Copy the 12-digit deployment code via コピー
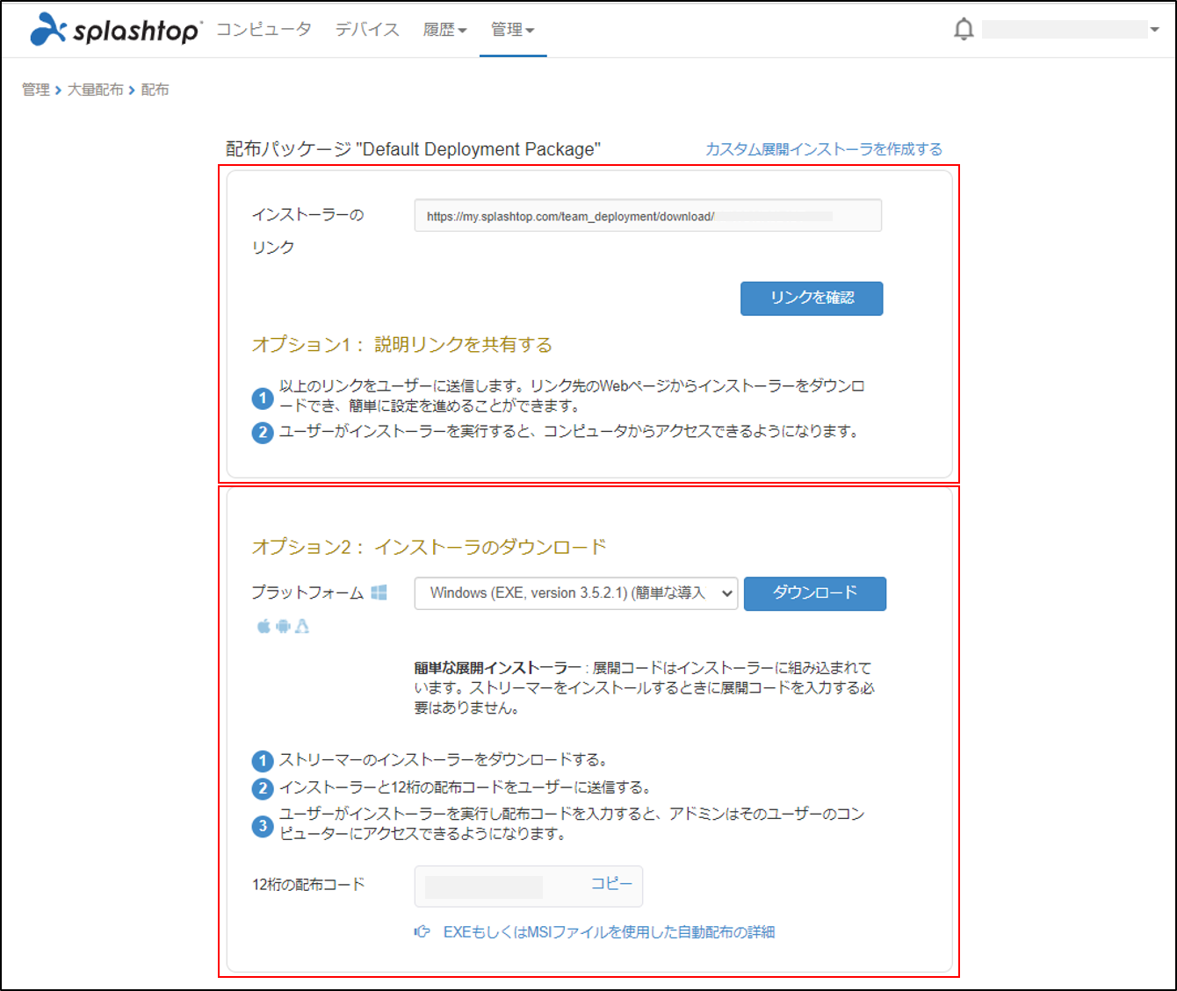Image resolution: width=1177 pixels, height=991 pixels. 611,885
